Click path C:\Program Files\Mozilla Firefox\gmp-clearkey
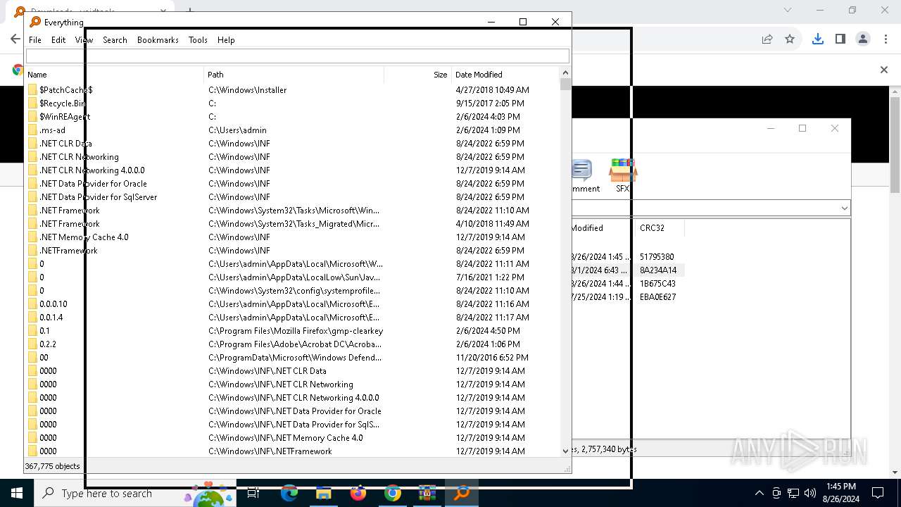Image resolution: width=901 pixels, height=507 pixels. click(296, 331)
